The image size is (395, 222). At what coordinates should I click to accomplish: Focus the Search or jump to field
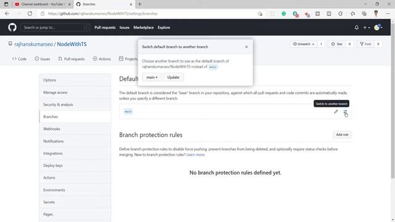click(x=56, y=27)
